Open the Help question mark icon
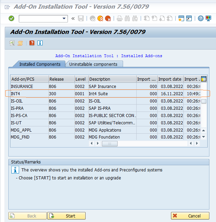Image resolution: width=216 pixels, height=222 pixels. click(x=200, y=18)
